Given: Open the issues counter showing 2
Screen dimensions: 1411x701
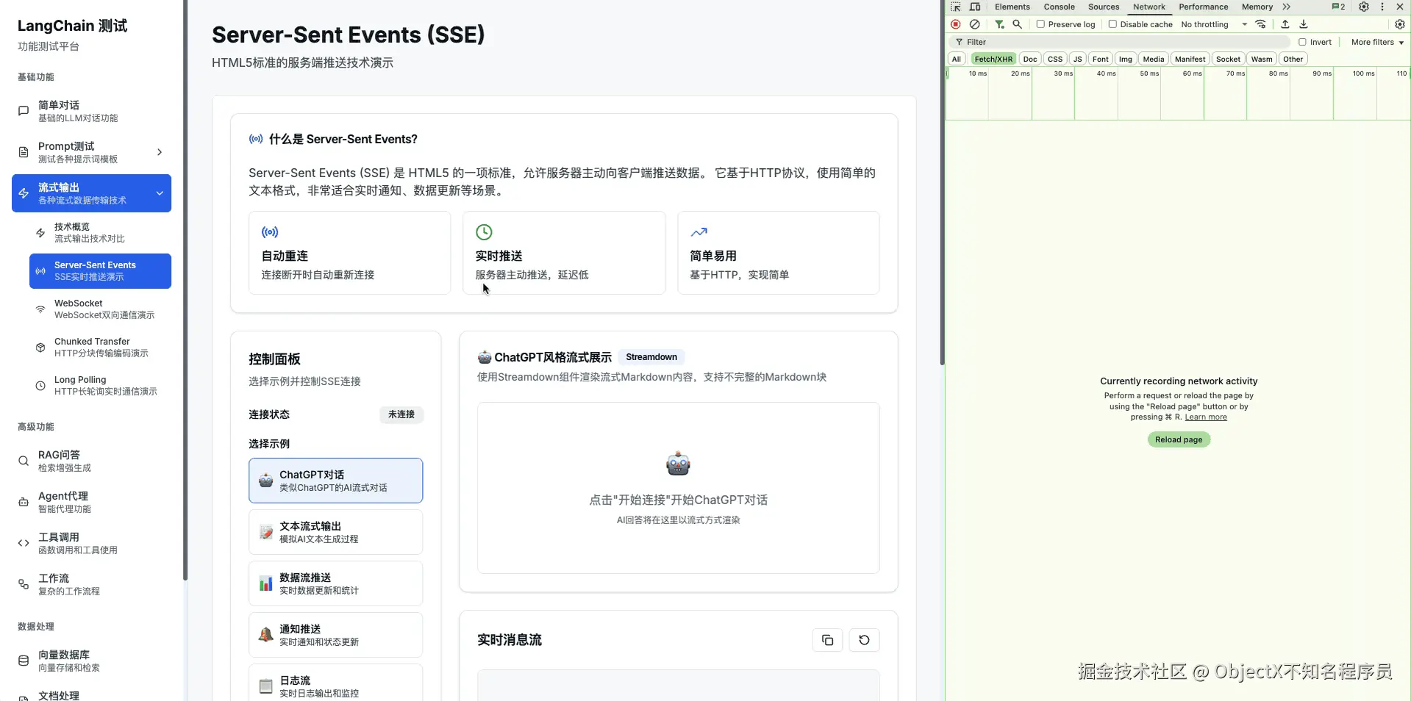Looking at the screenshot, I should (1338, 7).
